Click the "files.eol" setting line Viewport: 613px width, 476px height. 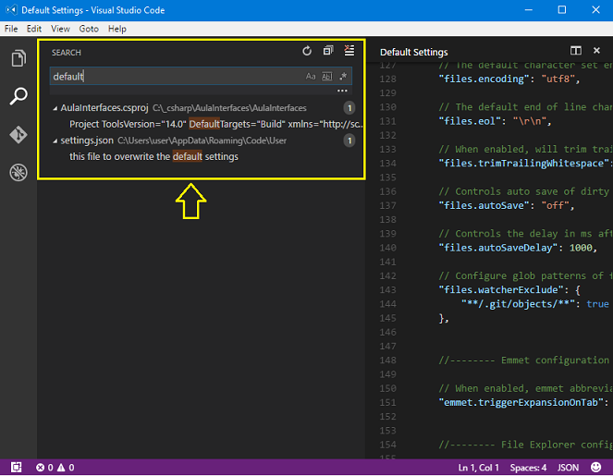[x=495, y=121]
